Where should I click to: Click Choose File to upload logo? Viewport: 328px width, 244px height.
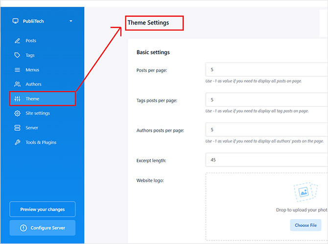[x=306, y=225]
